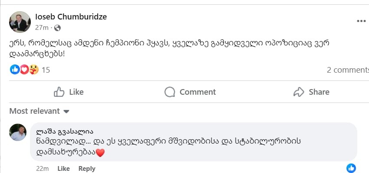
Task: Open Ioseb Chumburidze's profile picture
Action: (20, 22)
